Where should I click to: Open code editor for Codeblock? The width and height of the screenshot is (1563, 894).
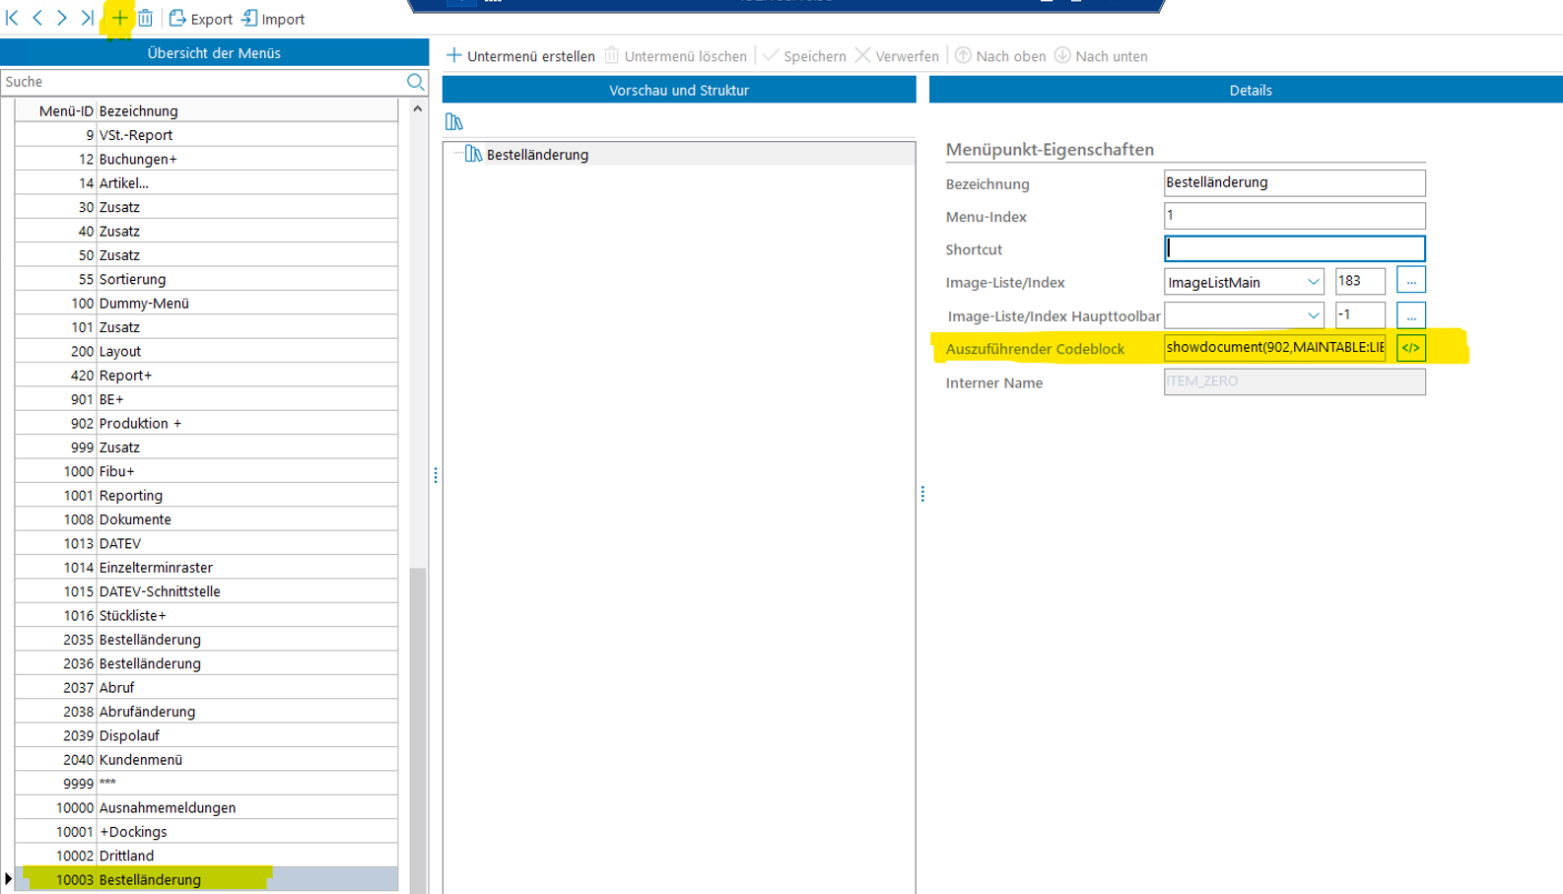click(1410, 348)
